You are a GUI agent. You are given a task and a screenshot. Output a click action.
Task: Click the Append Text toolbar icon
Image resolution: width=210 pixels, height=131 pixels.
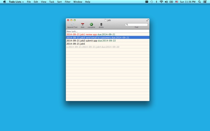pos(72,24)
